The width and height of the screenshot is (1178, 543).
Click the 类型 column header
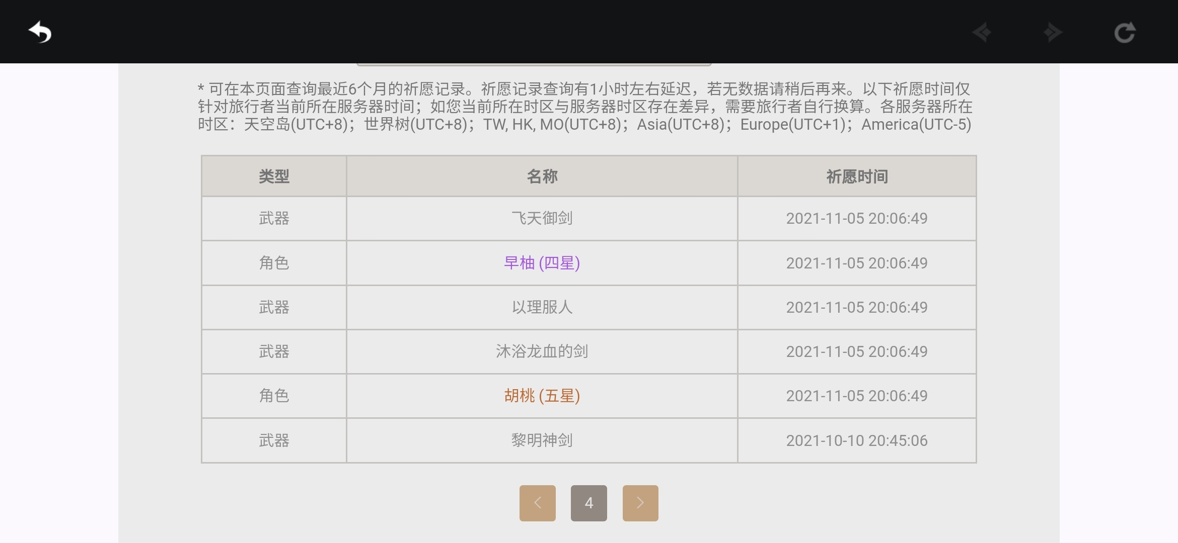coord(274,176)
